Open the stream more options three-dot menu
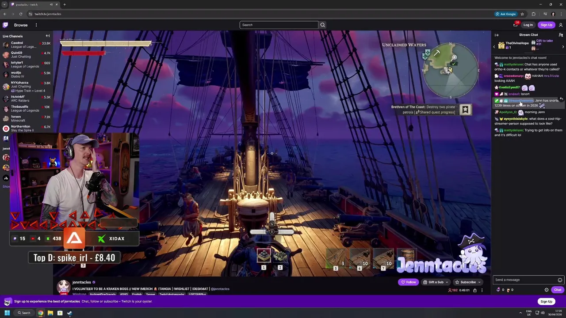The width and height of the screenshot is (566, 318). pyautogui.click(x=482, y=290)
